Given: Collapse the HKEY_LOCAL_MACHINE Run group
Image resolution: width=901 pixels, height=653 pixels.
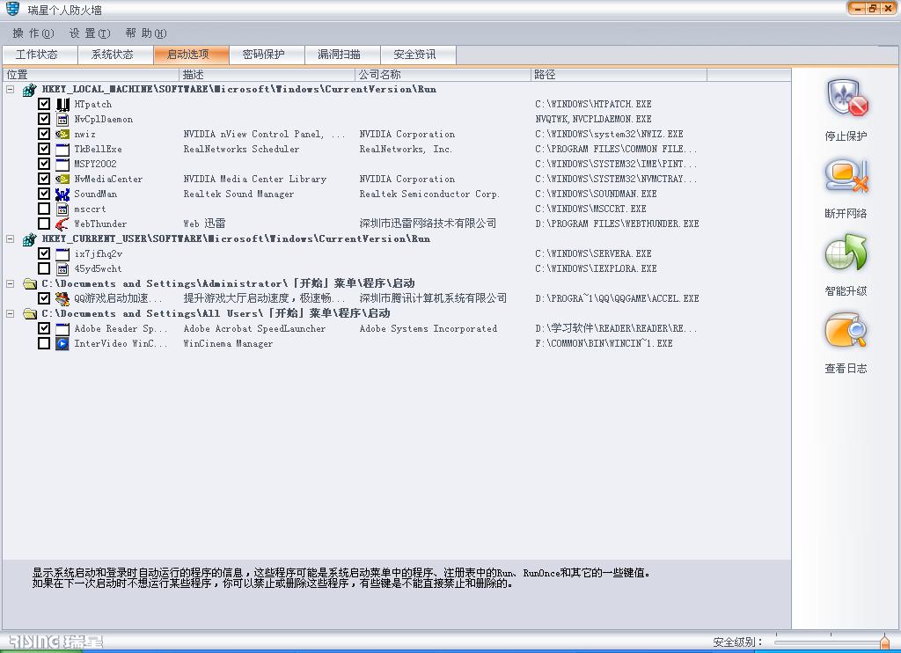Looking at the screenshot, I should (x=11, y=89).
